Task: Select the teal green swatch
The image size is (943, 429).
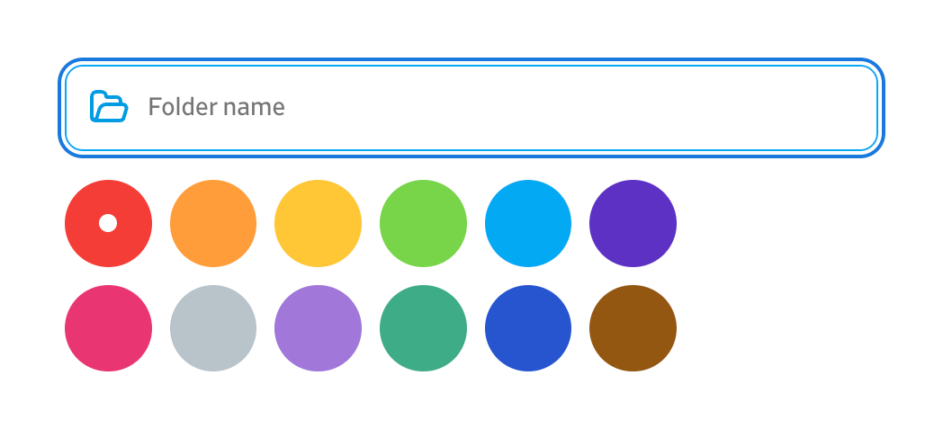Action: [423, 328]
